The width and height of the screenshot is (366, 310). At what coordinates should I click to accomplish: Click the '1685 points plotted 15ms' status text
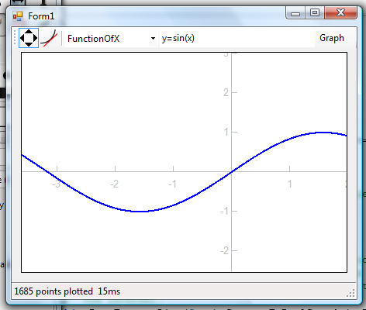tap(67, 291)
